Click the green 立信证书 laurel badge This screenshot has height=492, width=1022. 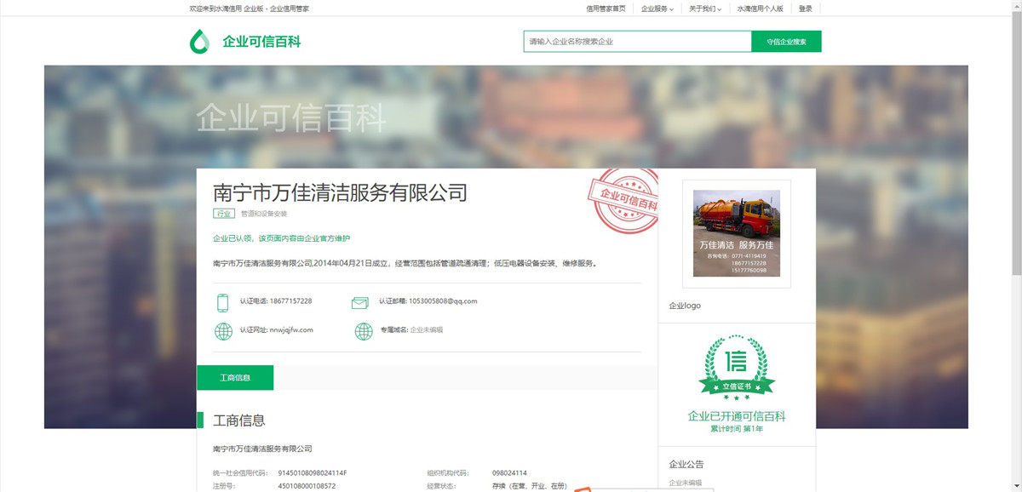coord(737,368)
